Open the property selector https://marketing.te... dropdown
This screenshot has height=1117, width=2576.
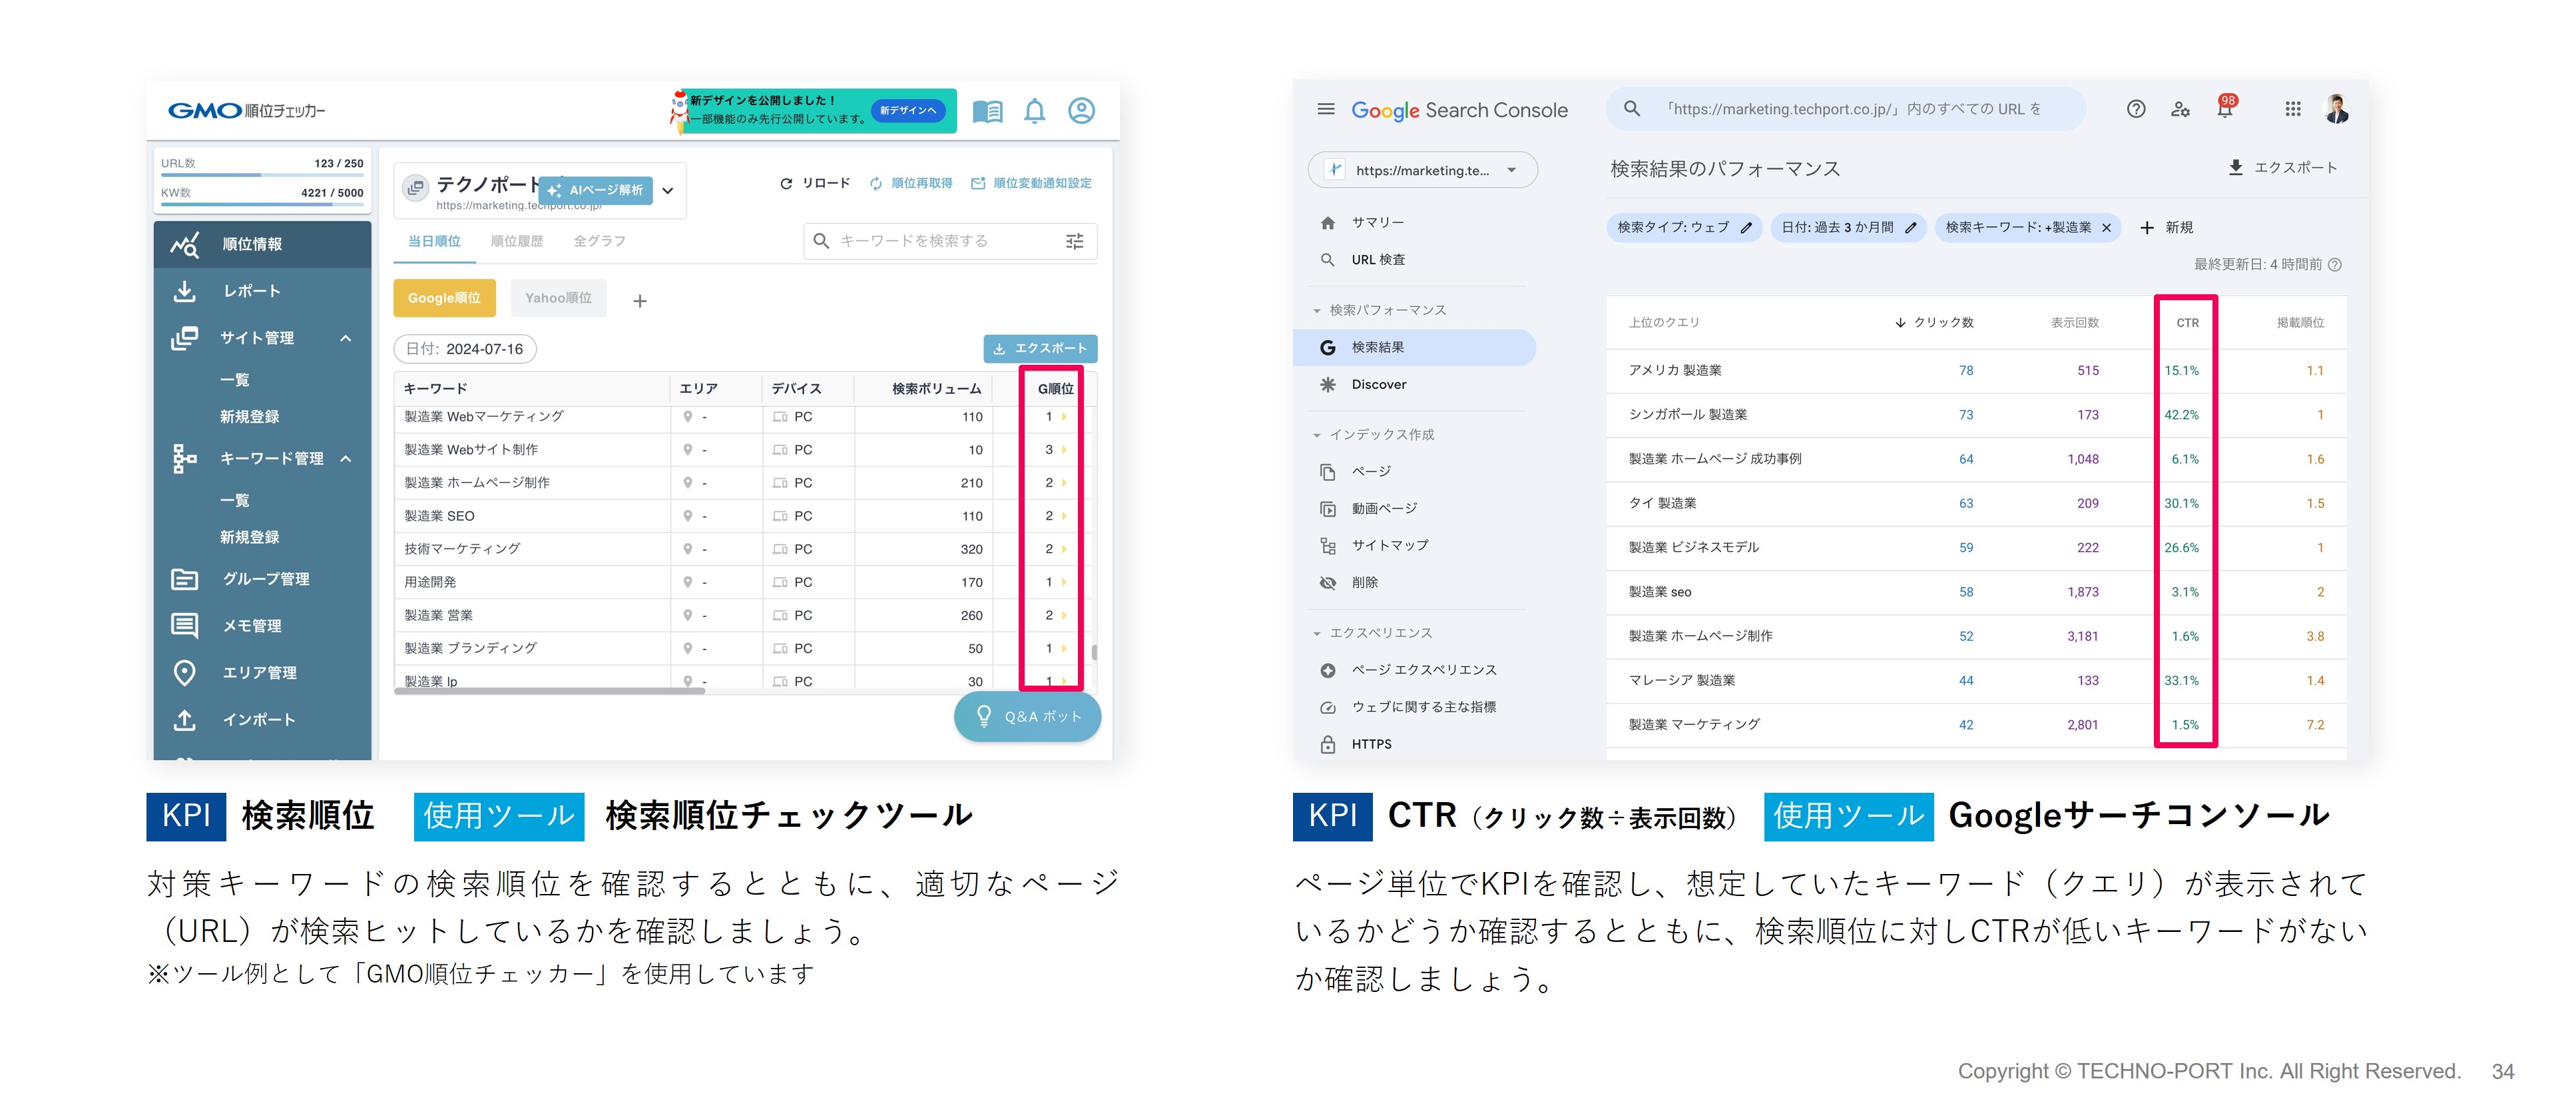tap(1422, 170)
